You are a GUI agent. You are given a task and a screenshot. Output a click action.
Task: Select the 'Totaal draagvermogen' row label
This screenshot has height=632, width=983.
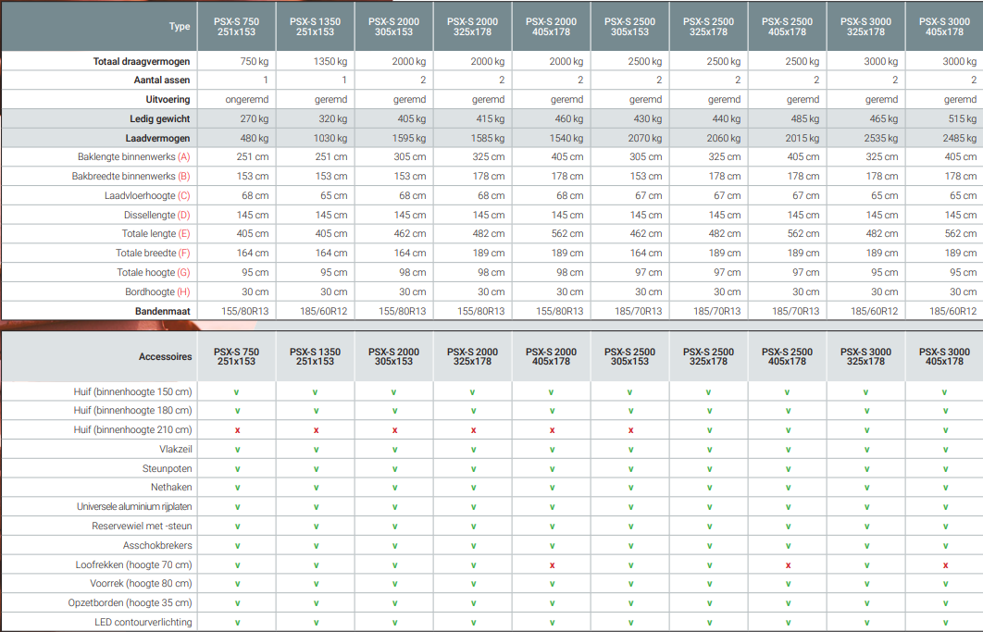(x=141, y=61)
